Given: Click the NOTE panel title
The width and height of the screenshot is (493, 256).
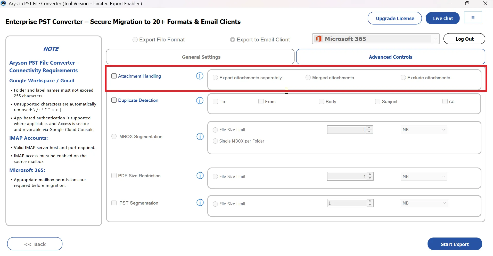Looking at the screenshot, I should (x=51, y=49).
